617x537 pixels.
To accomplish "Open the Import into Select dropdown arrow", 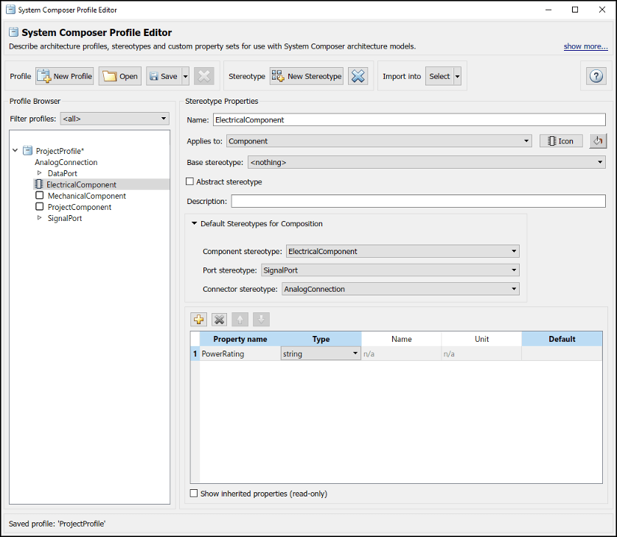I will [x=457, y=77].
